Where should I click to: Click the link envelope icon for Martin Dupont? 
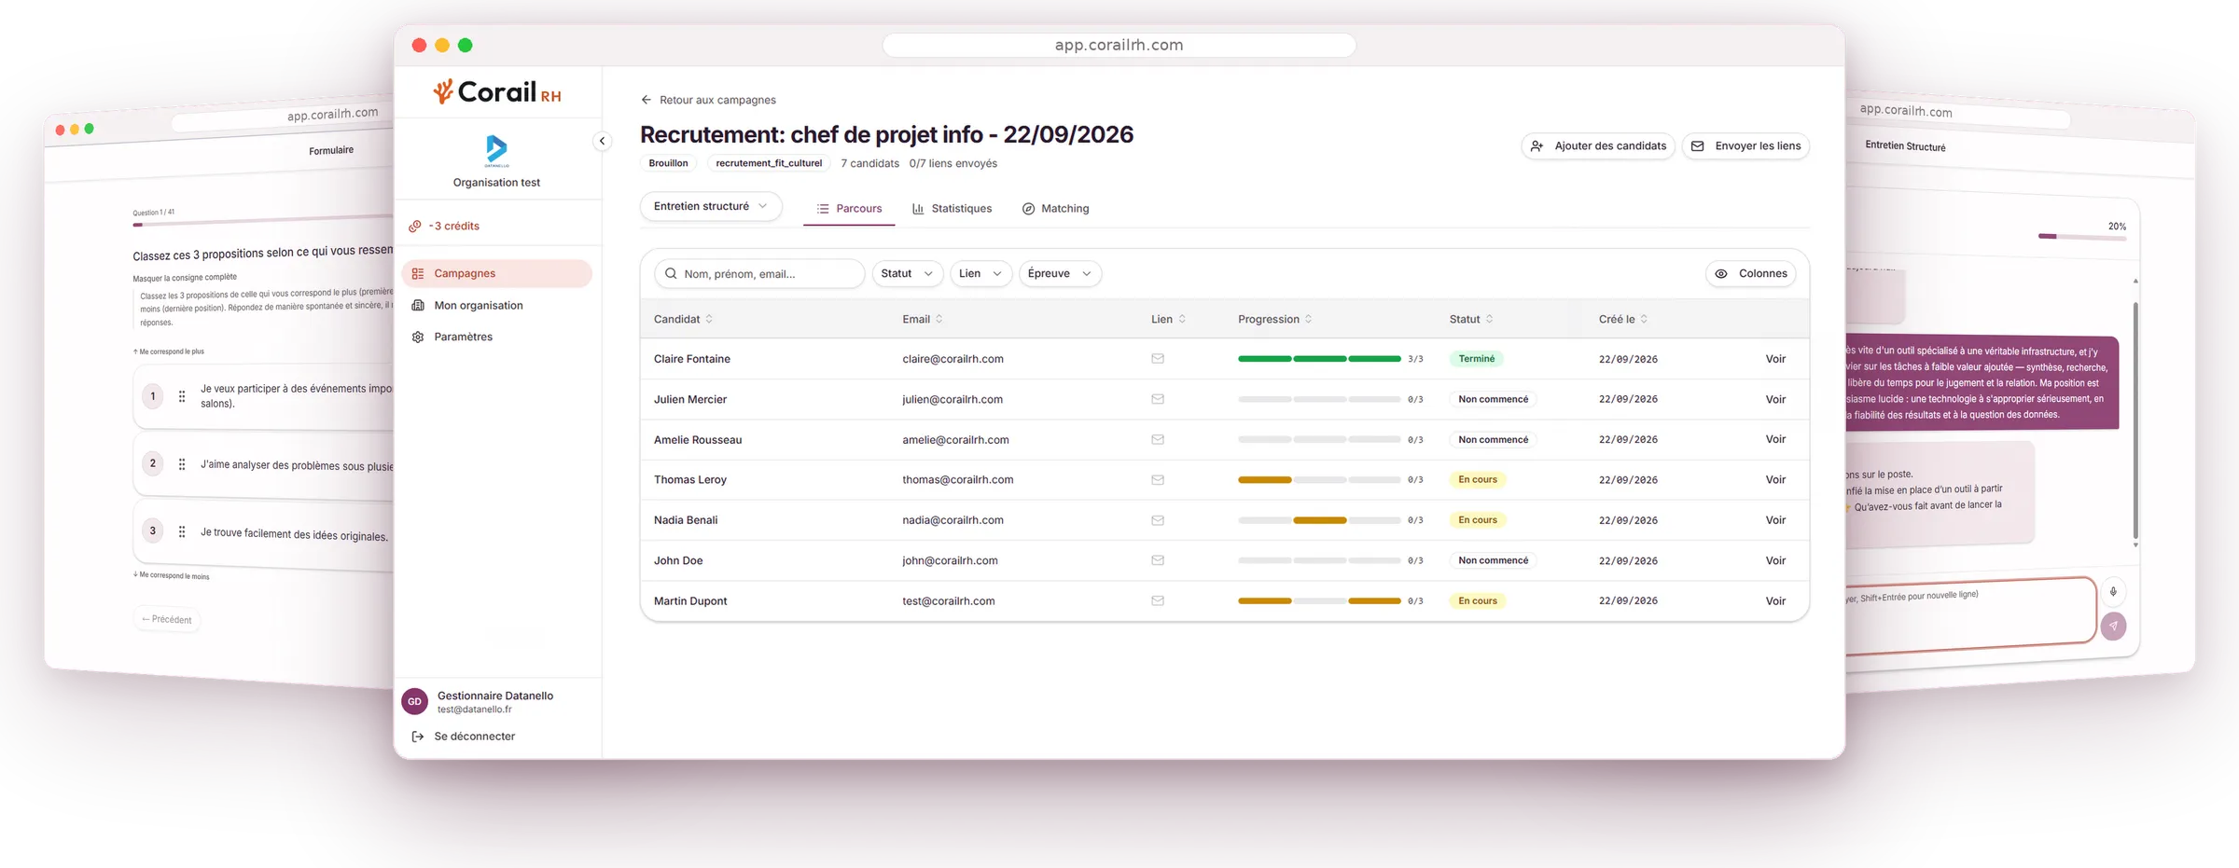pos(1157,600)
